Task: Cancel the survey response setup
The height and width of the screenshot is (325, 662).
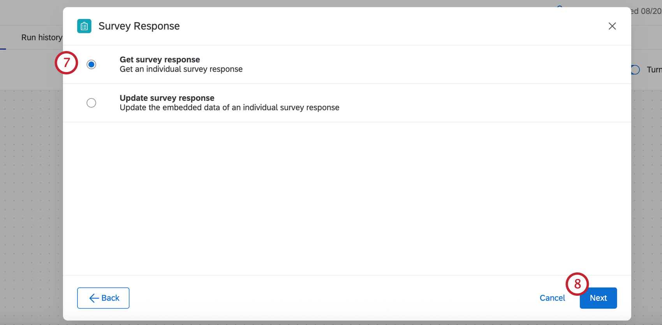Action: click(x=552, y=298)
